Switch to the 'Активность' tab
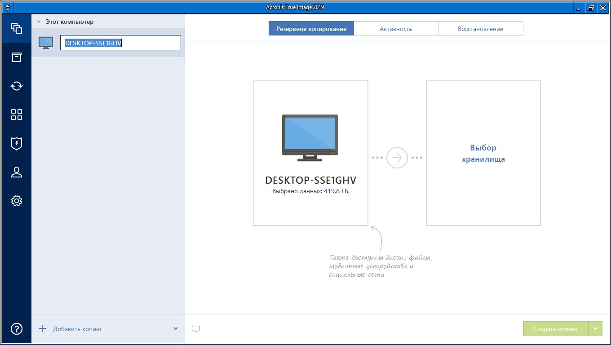The image size is (611, 345). click(396, 29)
